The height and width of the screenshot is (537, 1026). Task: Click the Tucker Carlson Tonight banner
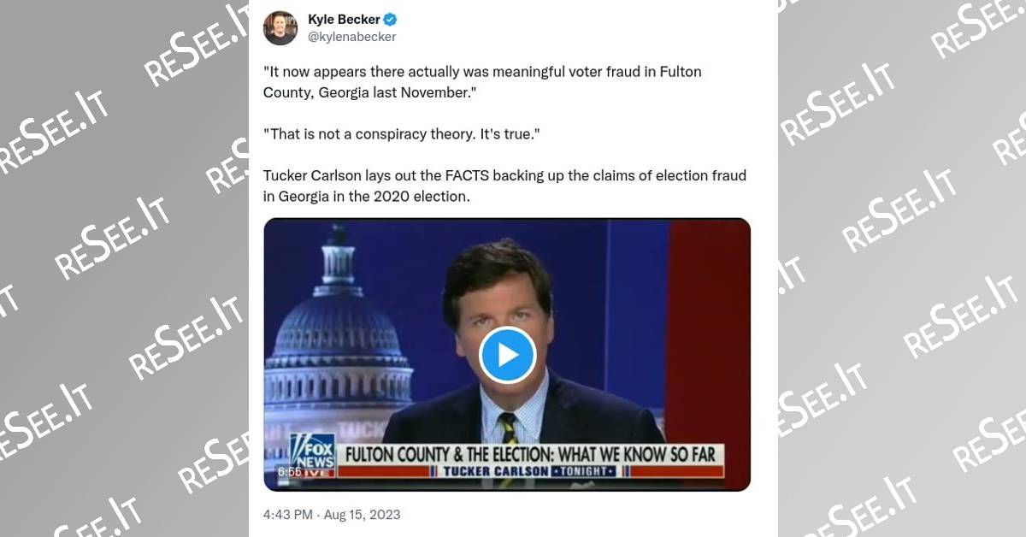(530, 471)
